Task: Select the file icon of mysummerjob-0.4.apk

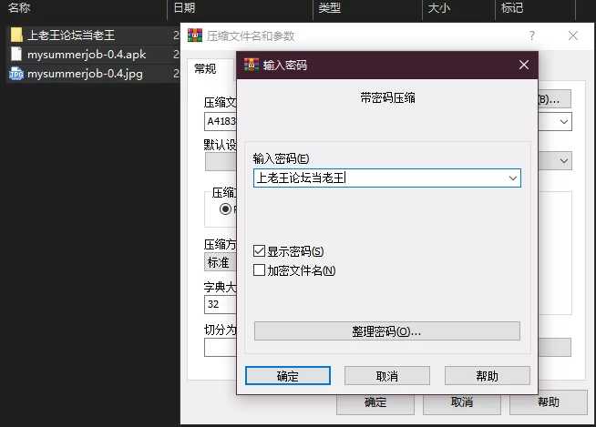Action: (x=16, y=54)
